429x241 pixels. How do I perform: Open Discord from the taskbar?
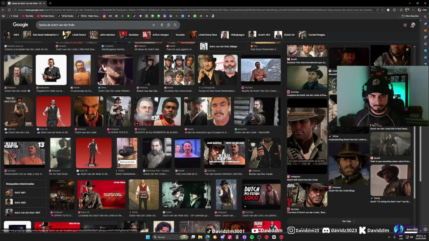point(222,237)
